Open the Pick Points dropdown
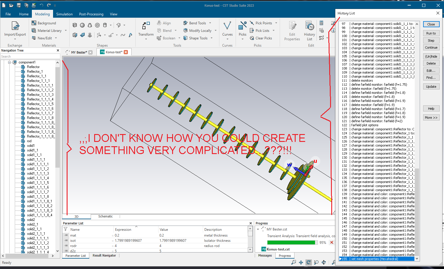 point(276,23)
